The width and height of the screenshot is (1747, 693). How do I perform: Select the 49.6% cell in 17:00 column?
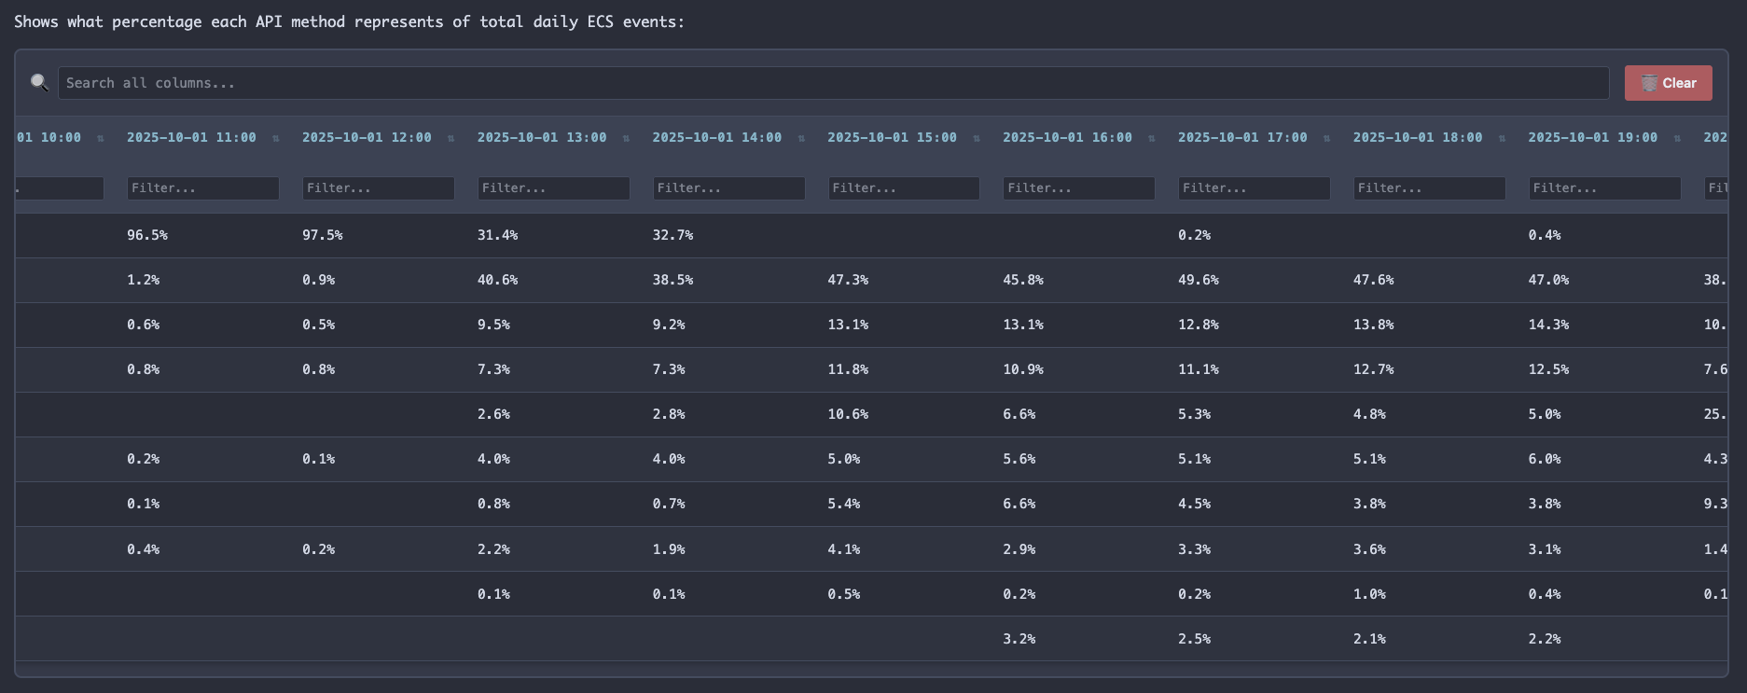[1198, 280]
